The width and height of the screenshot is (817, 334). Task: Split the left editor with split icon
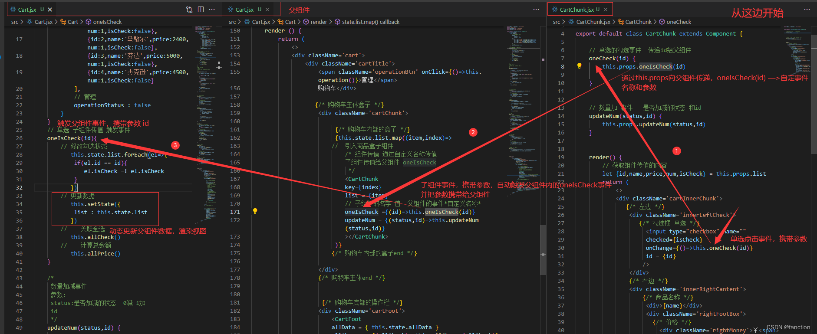pos(201,10)
